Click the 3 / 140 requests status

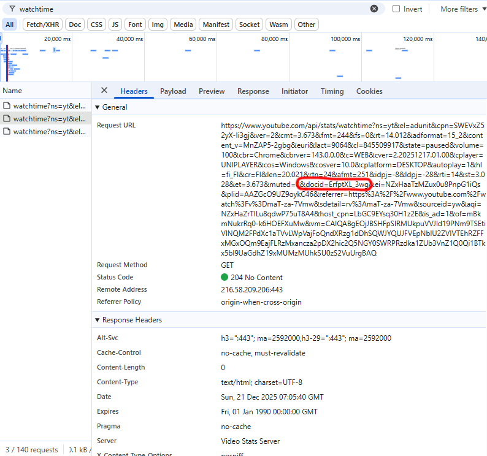pos(32,449)
